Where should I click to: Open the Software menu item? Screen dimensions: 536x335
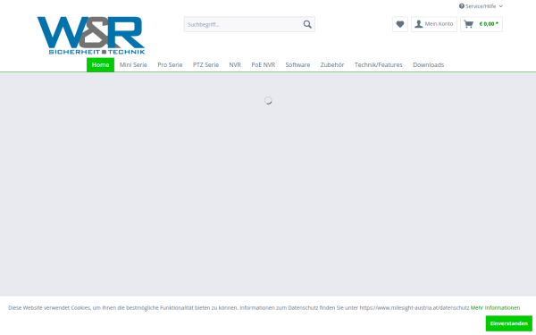pos(297,65)
